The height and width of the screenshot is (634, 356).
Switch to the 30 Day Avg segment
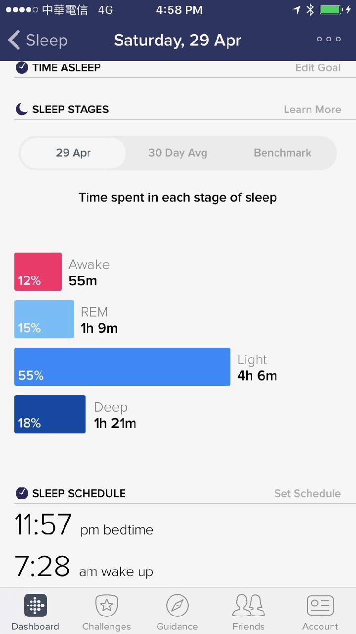coord(178,153)
